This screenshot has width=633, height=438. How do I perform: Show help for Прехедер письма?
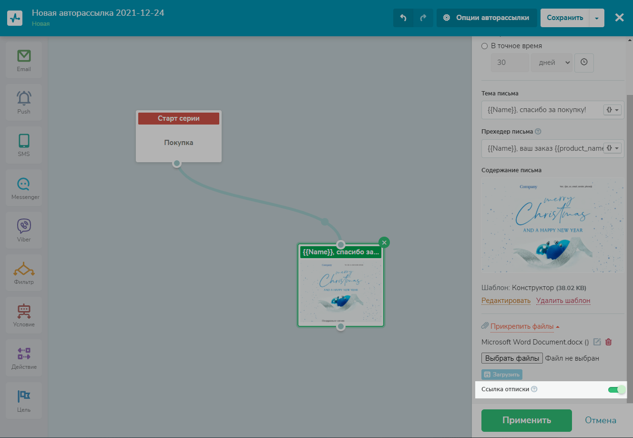(x=538, y=132)
